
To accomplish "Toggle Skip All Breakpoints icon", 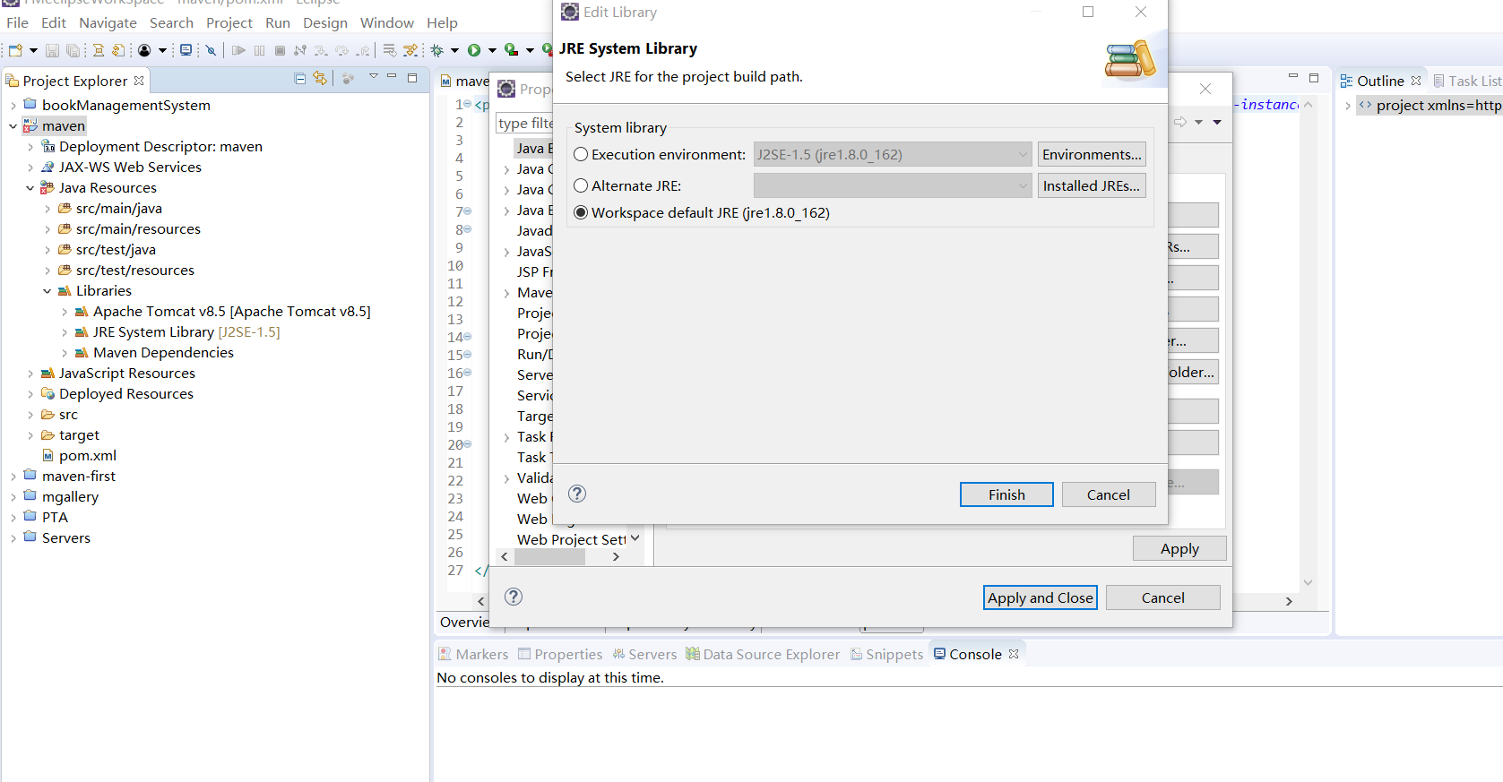I will [x=211, y=50].
